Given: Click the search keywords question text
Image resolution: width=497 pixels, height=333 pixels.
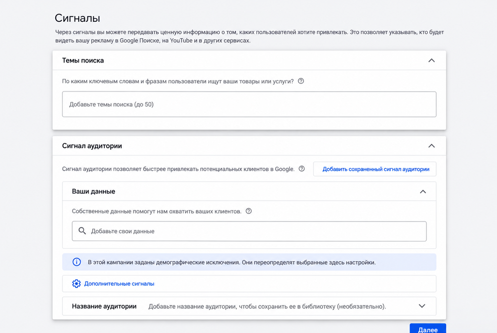Looking at the screenshot, I should [x=178, y=81].
